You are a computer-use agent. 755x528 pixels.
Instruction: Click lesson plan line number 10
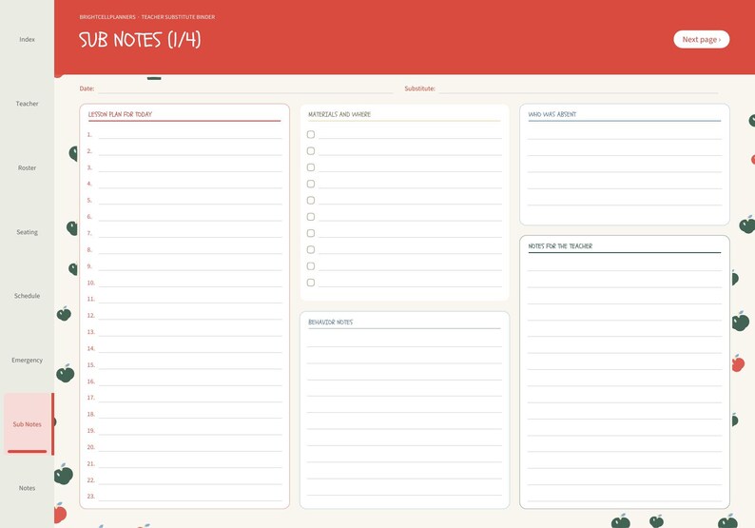(x=190, y=283)
